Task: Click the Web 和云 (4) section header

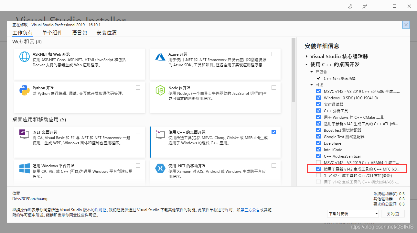Action: click(27, 41)
